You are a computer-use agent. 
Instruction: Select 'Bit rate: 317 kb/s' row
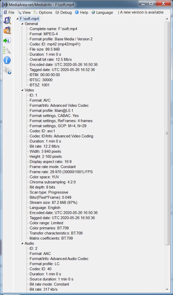(x=43, y=289)
